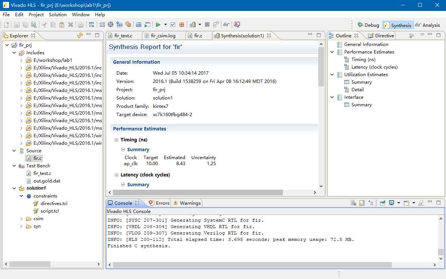Open the Open Report dropdown arrow
Screen dimensions: 446x279
[x=200, y=25]
